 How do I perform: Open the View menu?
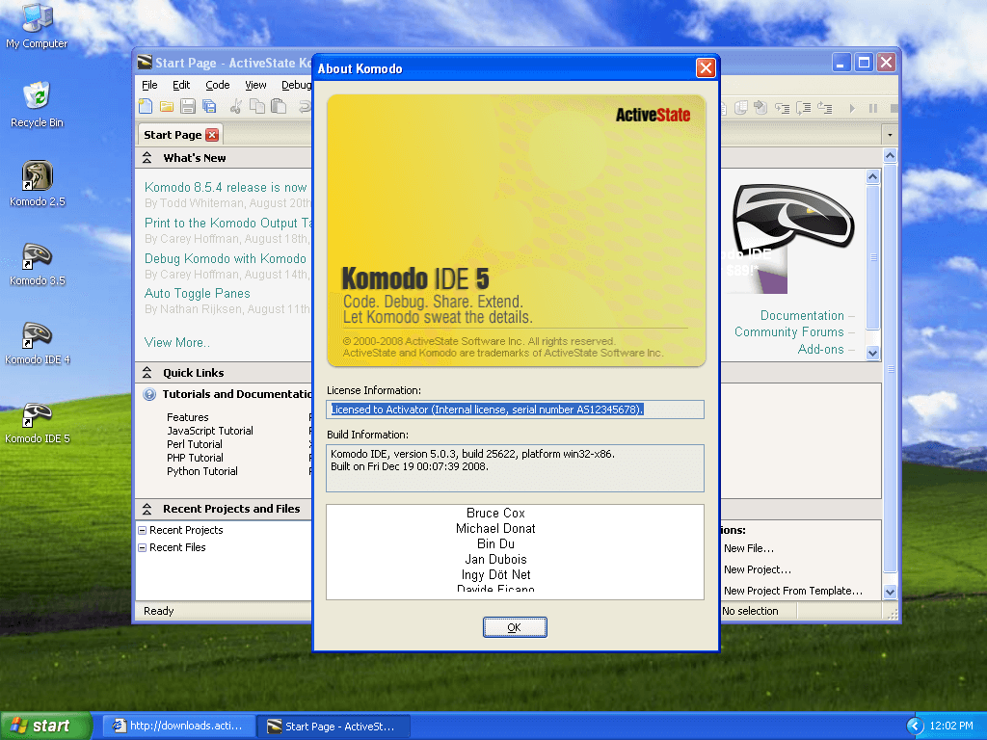(x=255, y=85)
